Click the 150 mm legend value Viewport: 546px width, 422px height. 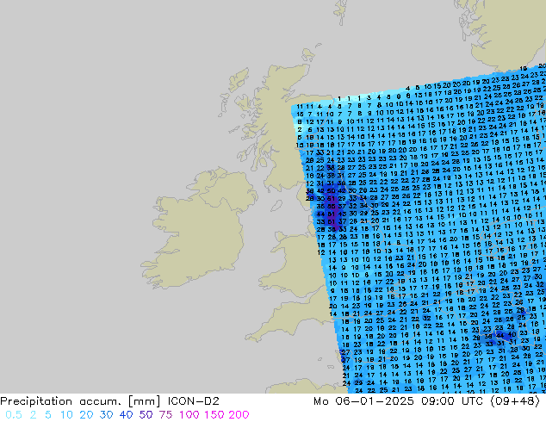tap(214, 415)
